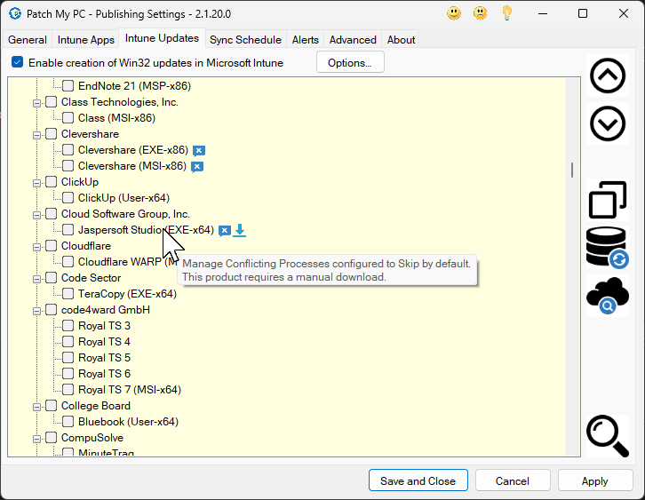Select the Royal TS 6 tree row
Screen dimensions: 645x500
coord(104,373)
